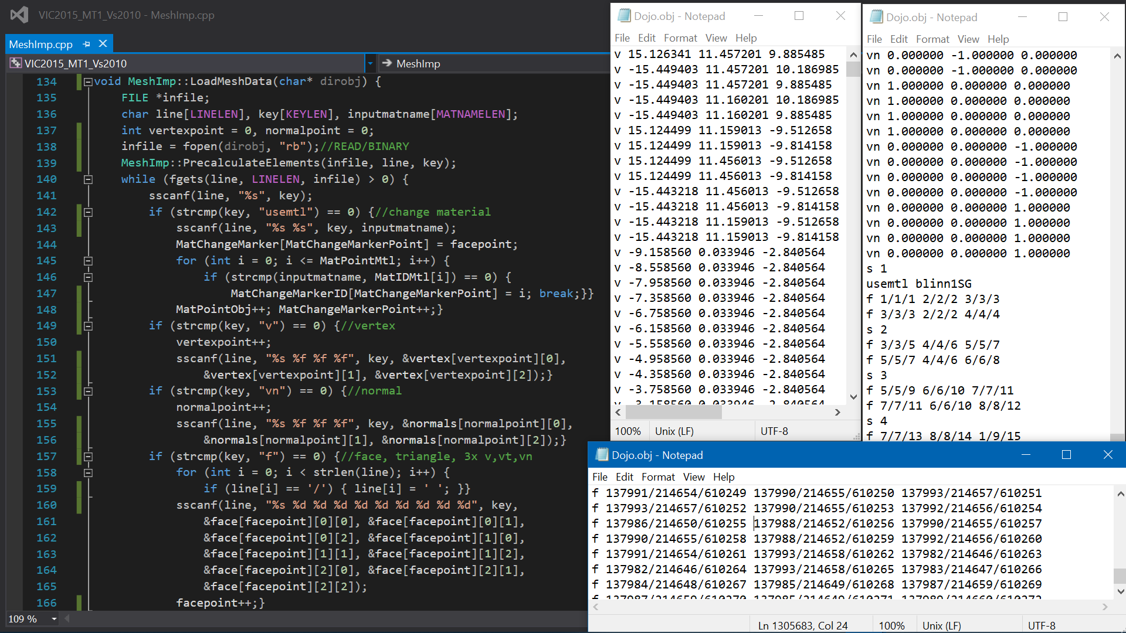Click the 's 1' line in top-right Notepad
The width and height of the screenshot is (1126, 633).
[877, 268]
